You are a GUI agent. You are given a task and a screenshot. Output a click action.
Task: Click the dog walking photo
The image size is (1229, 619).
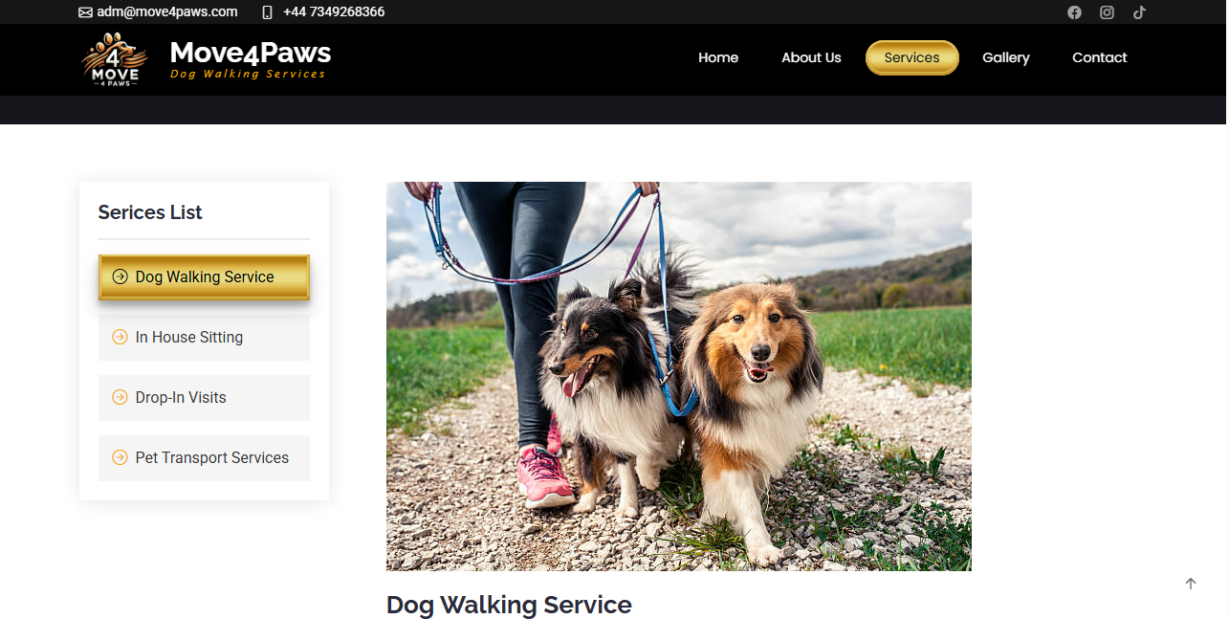pyautogui.click(x=679, y=376)
